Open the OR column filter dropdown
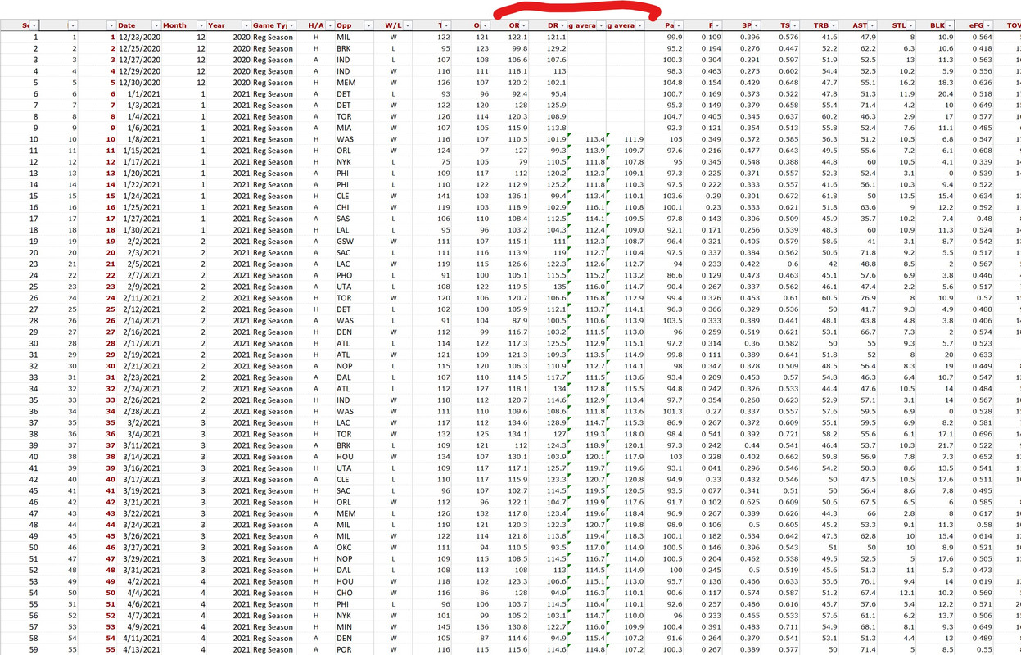This screenshot has height=655, width=1021. [524, 26]
